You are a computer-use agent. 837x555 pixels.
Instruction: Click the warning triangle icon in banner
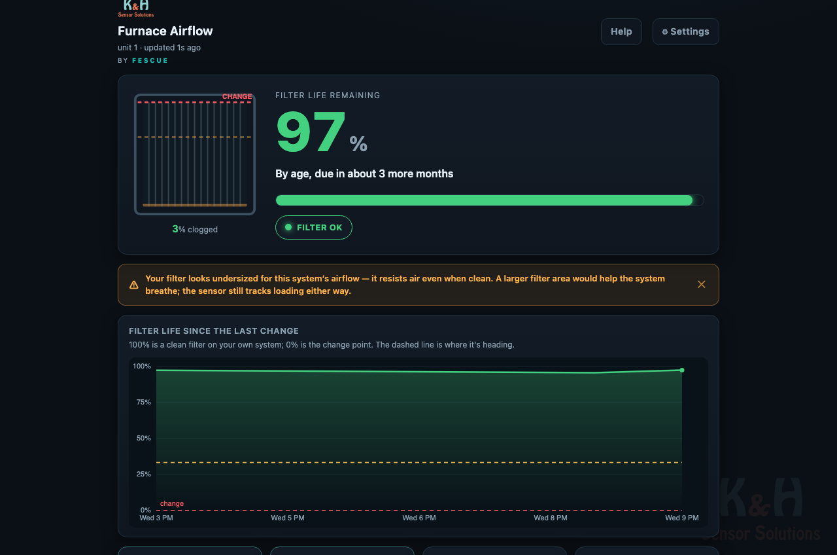[134, 285]
